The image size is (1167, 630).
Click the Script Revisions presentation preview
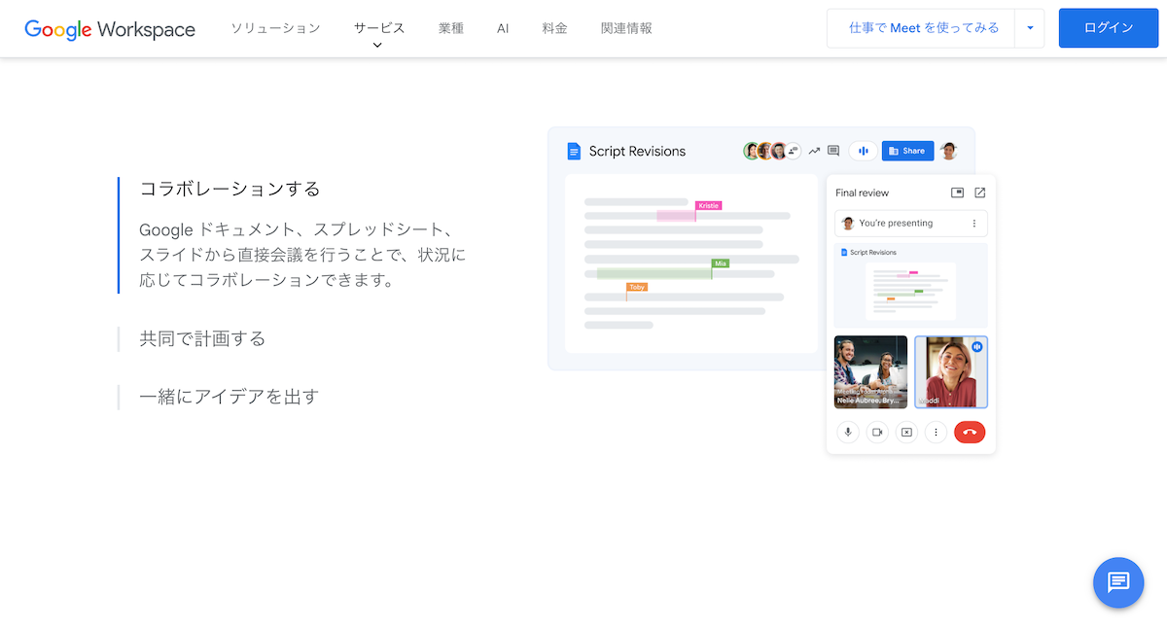tap(911, 288)
